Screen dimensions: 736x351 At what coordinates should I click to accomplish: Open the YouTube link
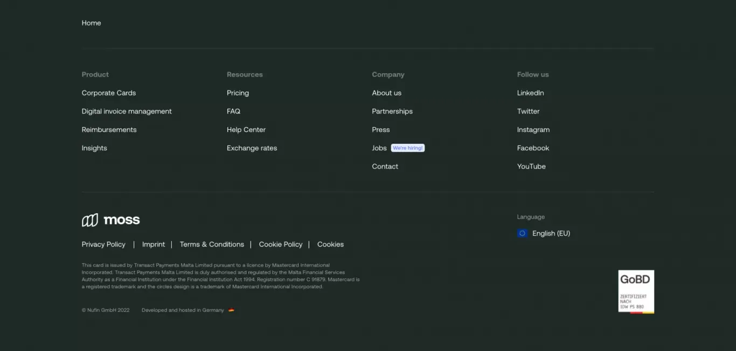tap(532, 166)
